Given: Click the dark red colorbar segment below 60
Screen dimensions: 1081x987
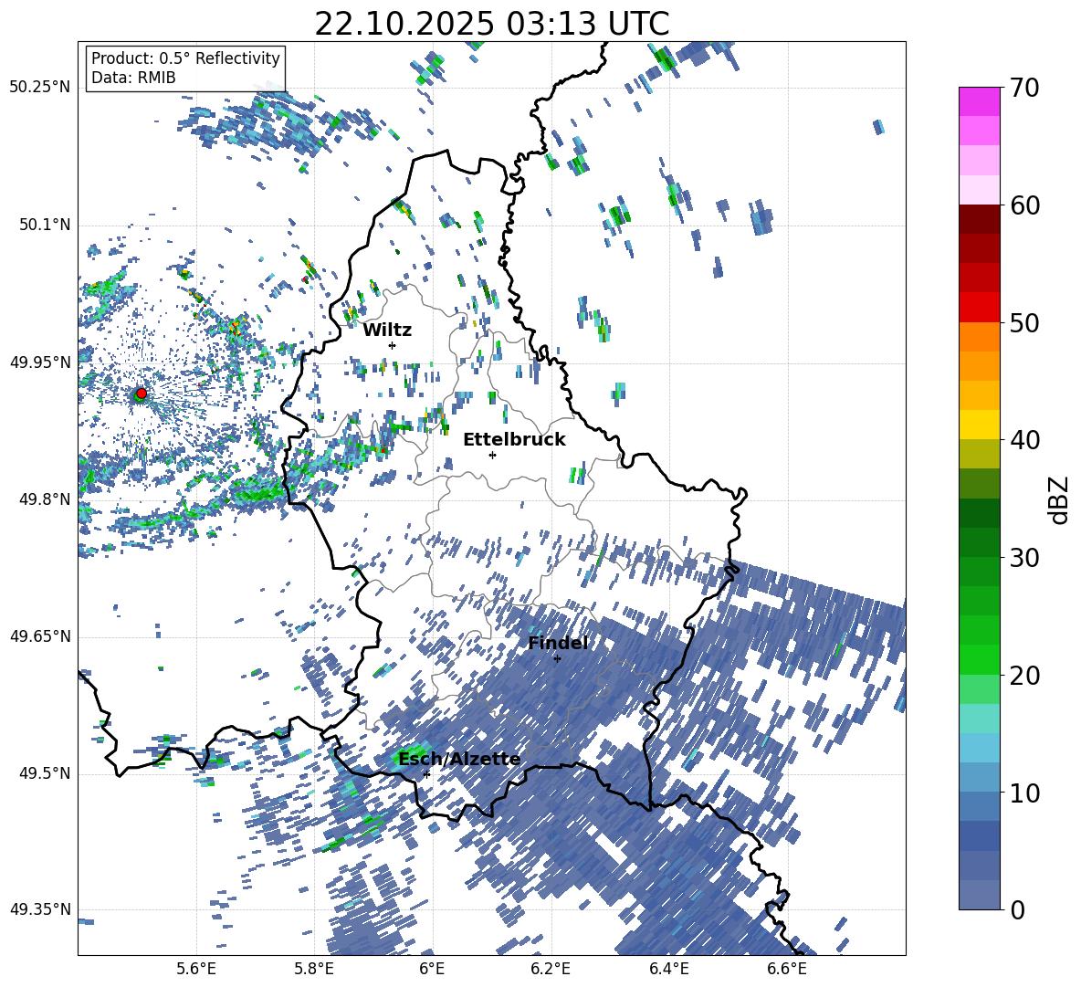Looking at the screenshot, I should coord(979,219).
